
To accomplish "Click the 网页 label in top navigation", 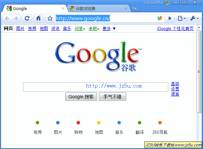I will [8, 28].
